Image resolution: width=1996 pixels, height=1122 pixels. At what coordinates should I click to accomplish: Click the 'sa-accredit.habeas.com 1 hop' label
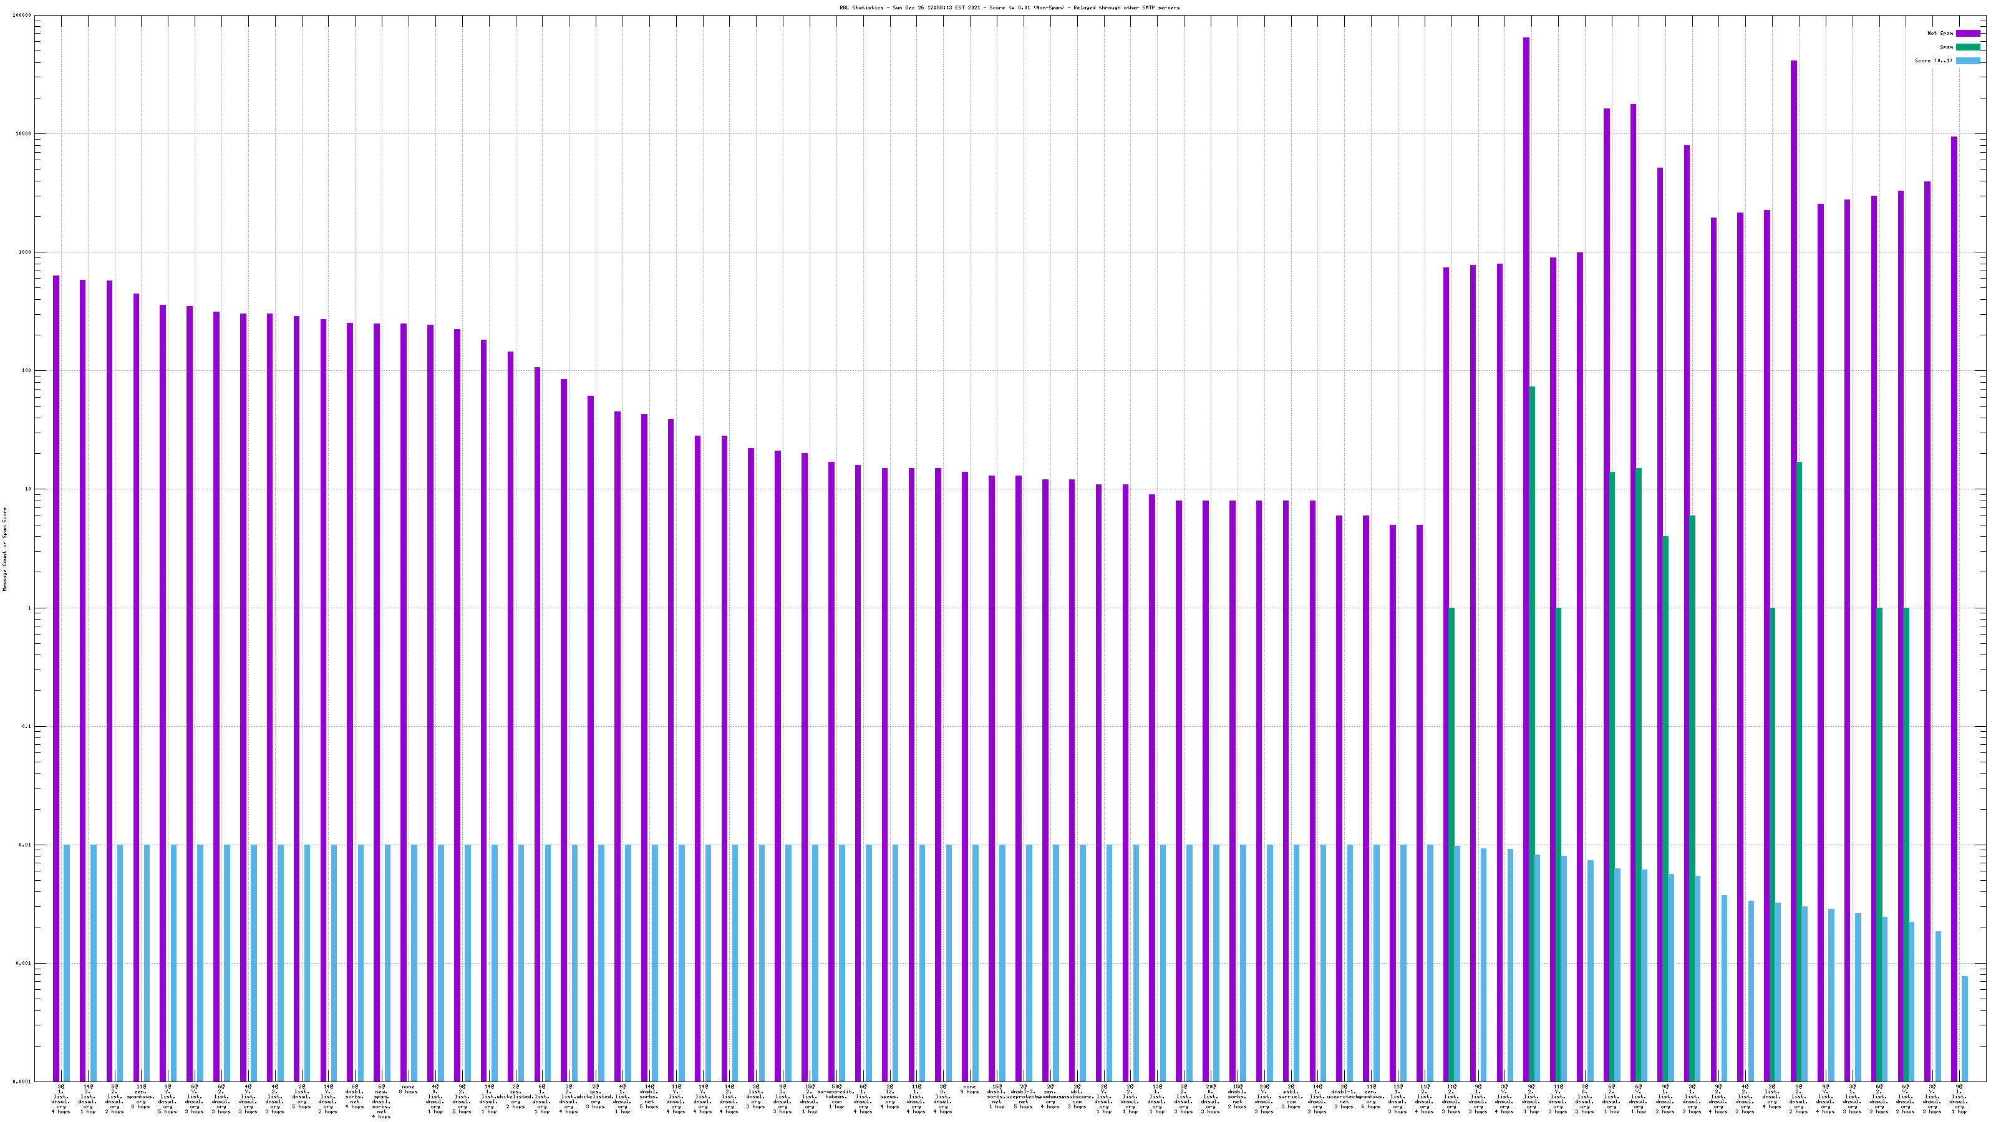pos(836,1097)
